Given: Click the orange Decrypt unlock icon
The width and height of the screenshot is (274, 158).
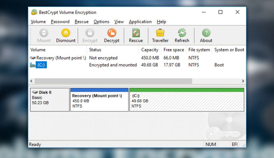Looking at the screenshot, I should coord(112,33).
